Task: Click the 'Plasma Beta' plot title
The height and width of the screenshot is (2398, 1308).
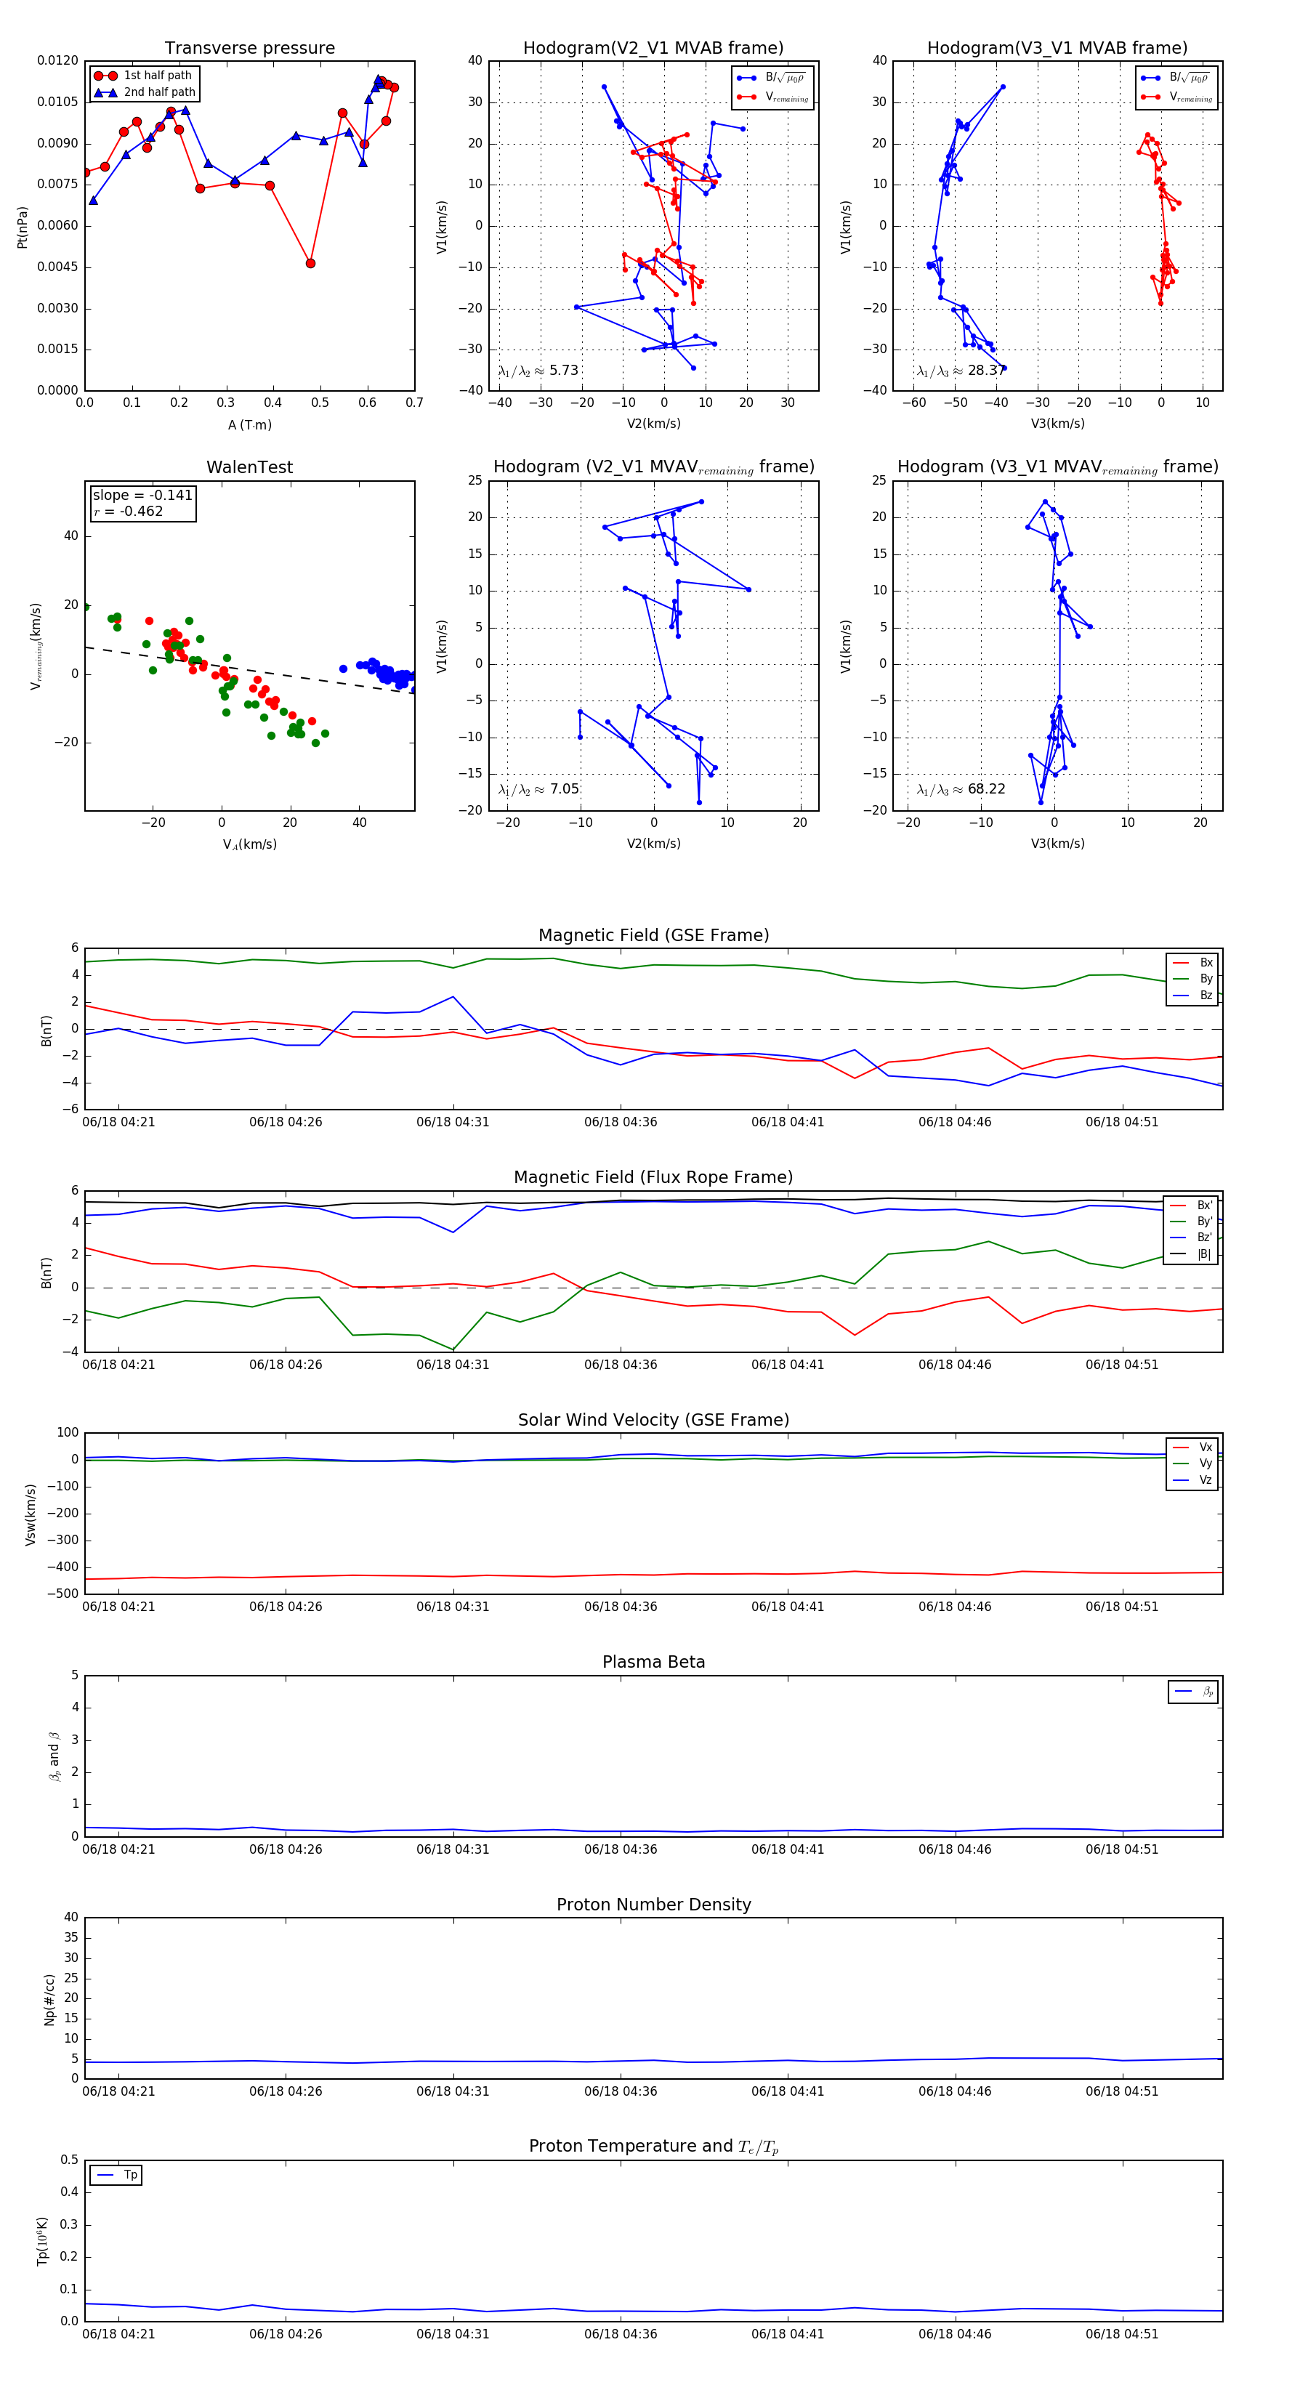Action: (653, 1663)
